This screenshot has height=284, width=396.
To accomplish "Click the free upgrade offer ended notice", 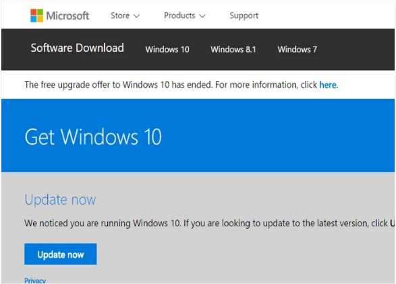I will [181, 85].
